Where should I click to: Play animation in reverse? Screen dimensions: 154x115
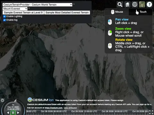click(x=8, y=113)
